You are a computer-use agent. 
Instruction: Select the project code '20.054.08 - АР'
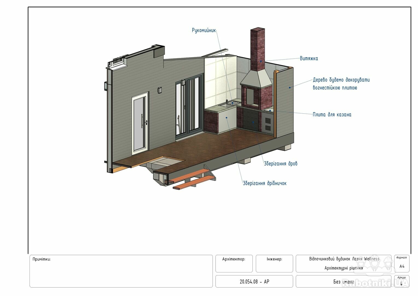click(x=254, y=281)
